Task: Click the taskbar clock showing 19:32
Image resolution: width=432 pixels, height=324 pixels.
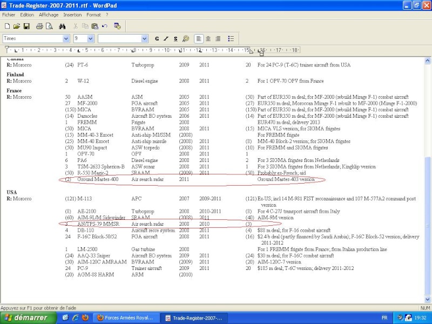Action: coord(420,318)
